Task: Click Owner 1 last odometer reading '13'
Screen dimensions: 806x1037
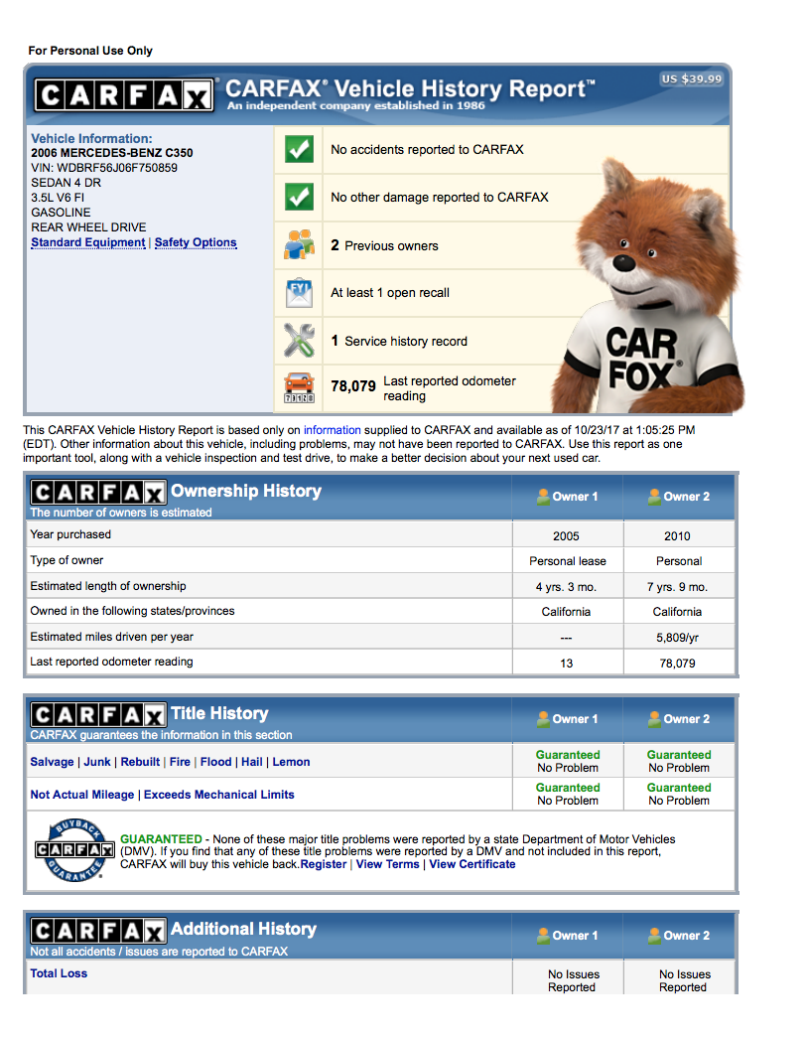Action: pyautogui.click(x=566, y=664)
